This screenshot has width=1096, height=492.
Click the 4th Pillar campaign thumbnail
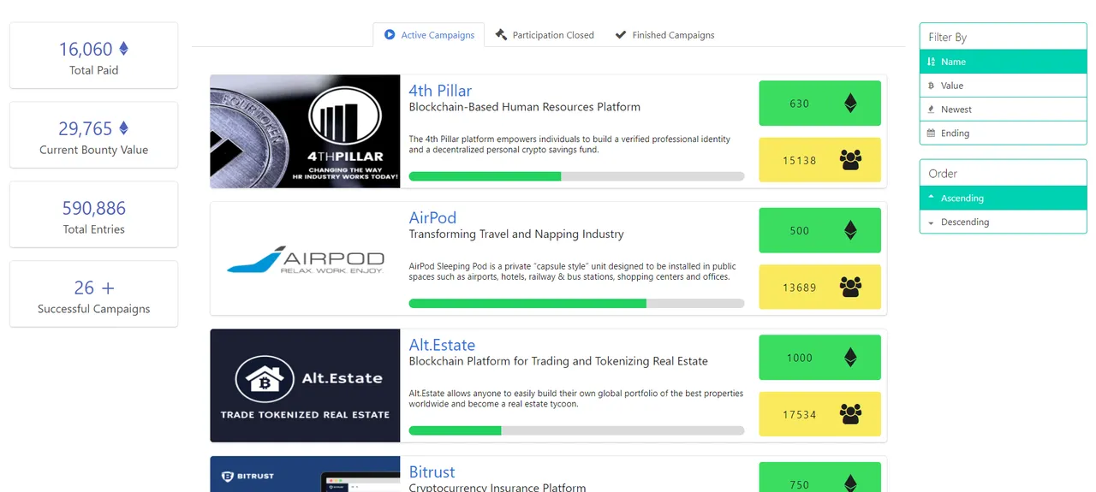pos(305,132)
